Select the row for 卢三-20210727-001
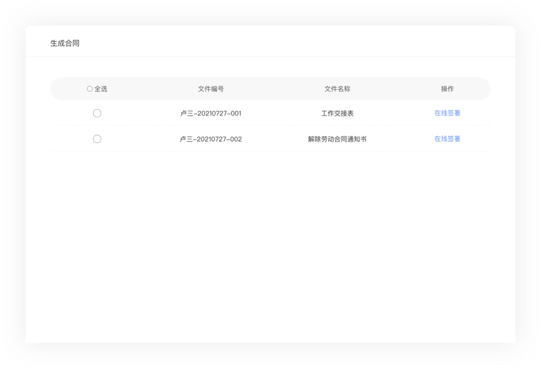The height and width of the screenshot is (368, 541). pos(97,113)
